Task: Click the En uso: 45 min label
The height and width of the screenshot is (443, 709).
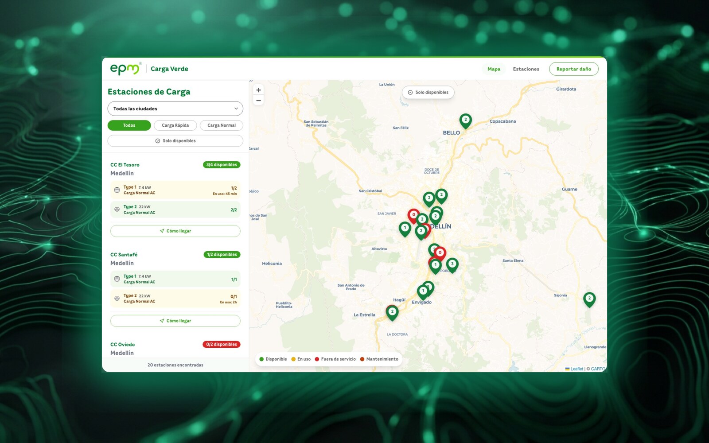Action: click(225, 194)
